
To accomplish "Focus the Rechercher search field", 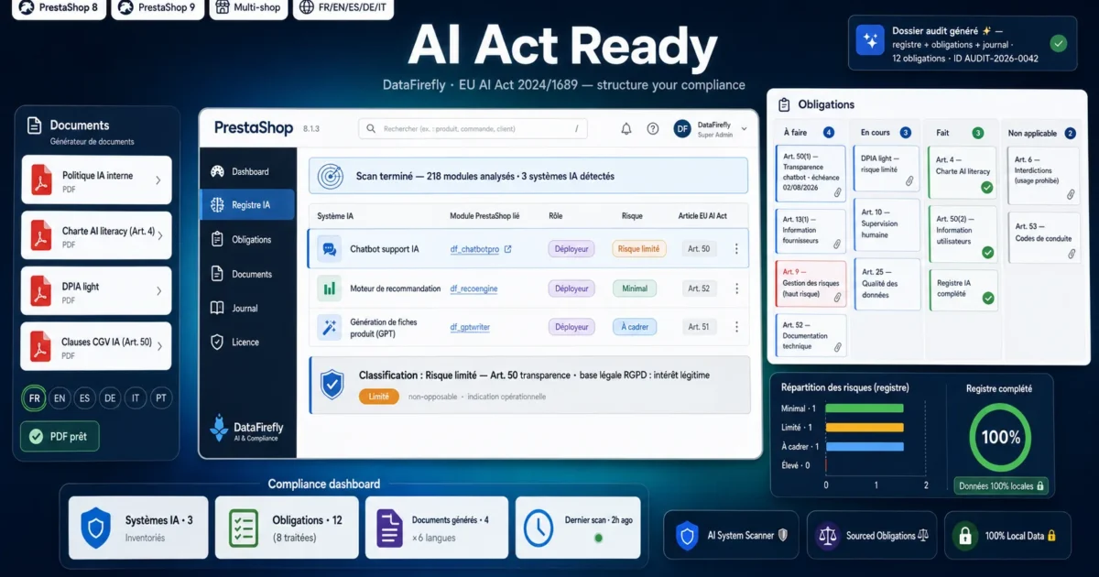I will pyautogui.click(x=473, y=129).
